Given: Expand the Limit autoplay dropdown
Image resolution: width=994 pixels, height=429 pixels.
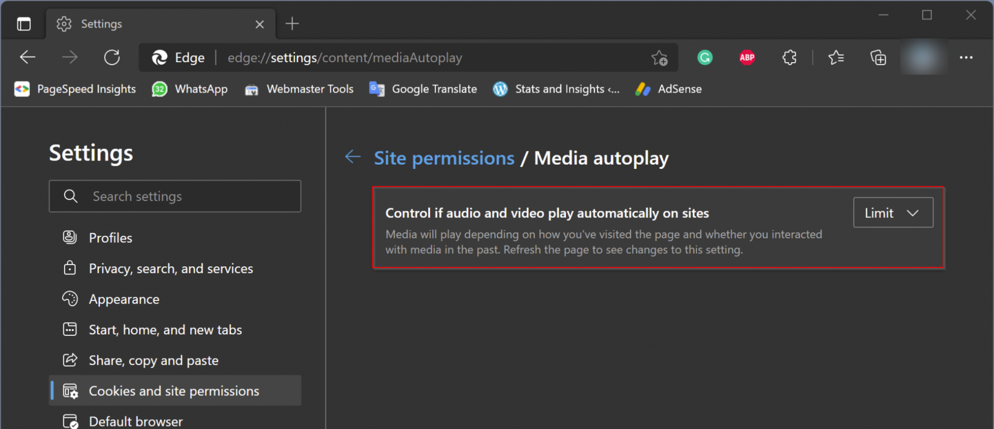Looking at the screenshot, I should (x=893, y=212).
